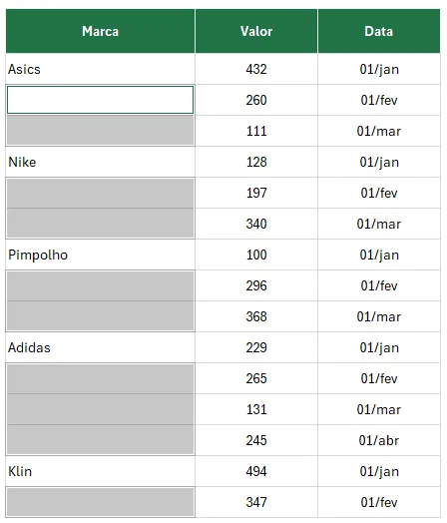Click the cell with value 347
The height and width of the screenshot is (523, 447).
click(x=256, y=502)
